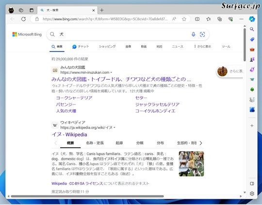Screen dimensions: 262x205
Task: Switch to the 画像 tab
Action: [128, 47]
